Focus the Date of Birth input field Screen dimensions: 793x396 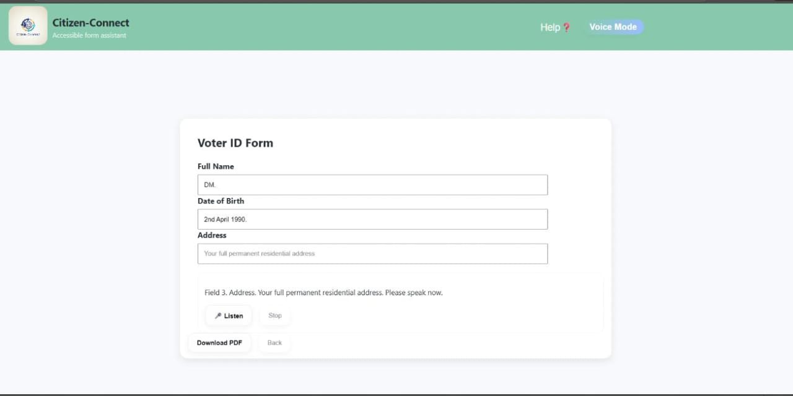point(372,219)
